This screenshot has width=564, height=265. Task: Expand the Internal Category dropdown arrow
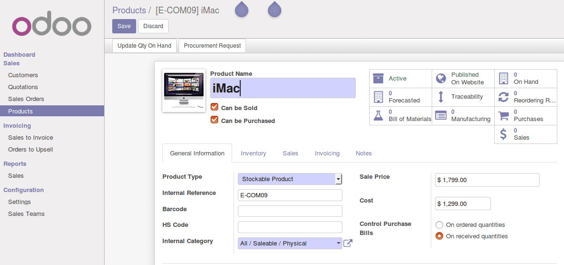tap(339, 243)
